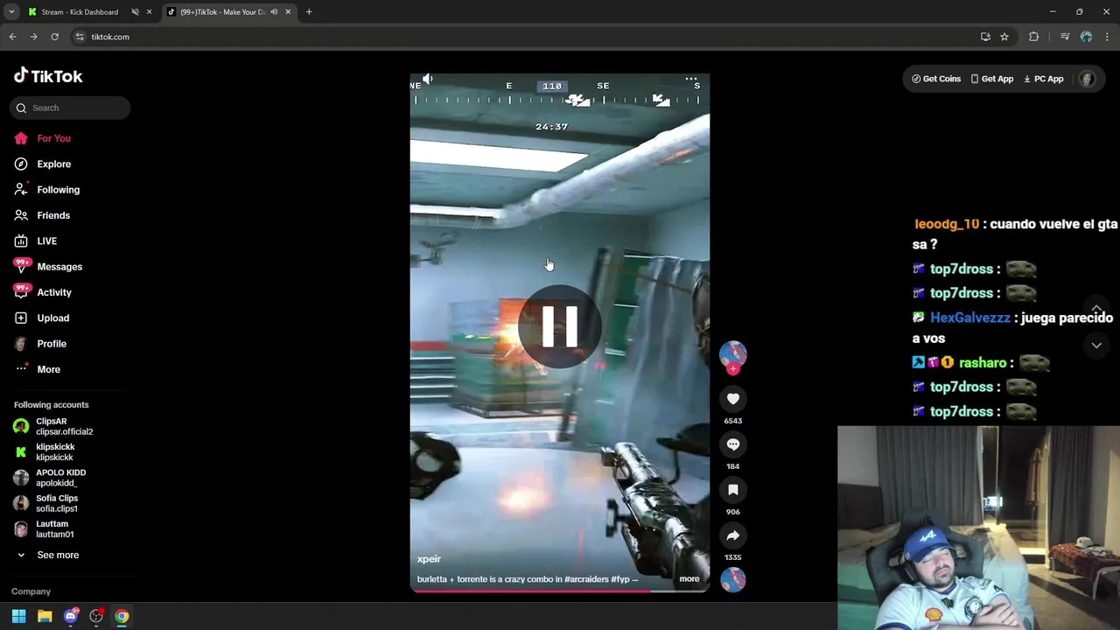
Task: Open the TikTok profile avatar menu
Action: tap(1087, 79)
